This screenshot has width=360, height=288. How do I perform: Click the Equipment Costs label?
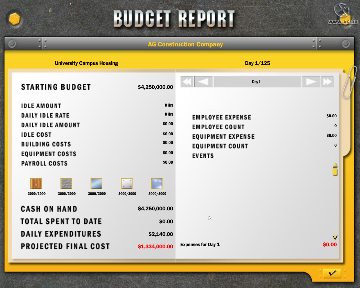[49, 154]
